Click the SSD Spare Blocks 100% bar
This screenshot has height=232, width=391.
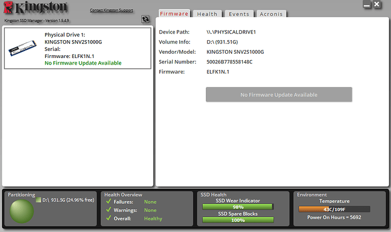(238, 220)
